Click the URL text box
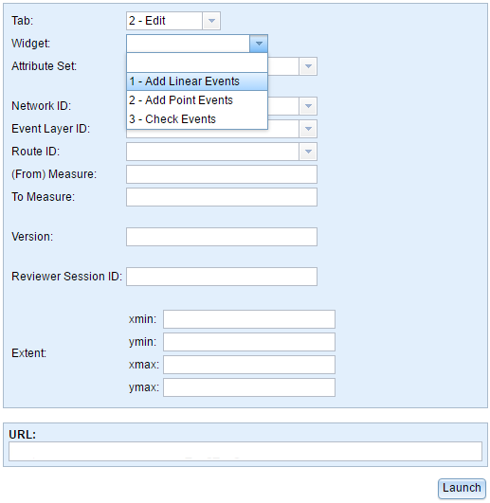The width and height of the screenshot is (490, 503). 245,452
